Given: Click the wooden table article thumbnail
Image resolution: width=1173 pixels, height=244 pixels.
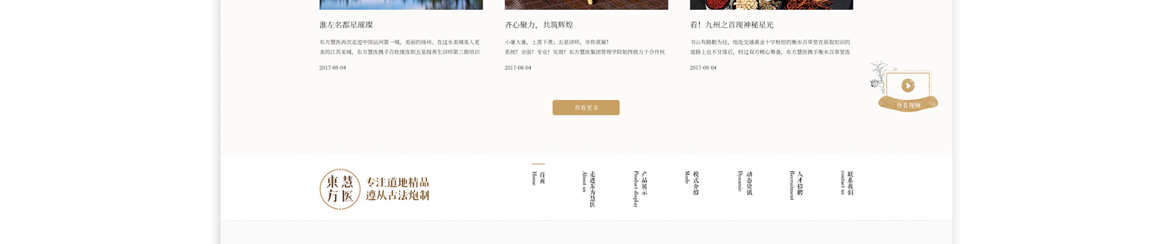Looking at the screenshot, I should click(586, 5).
